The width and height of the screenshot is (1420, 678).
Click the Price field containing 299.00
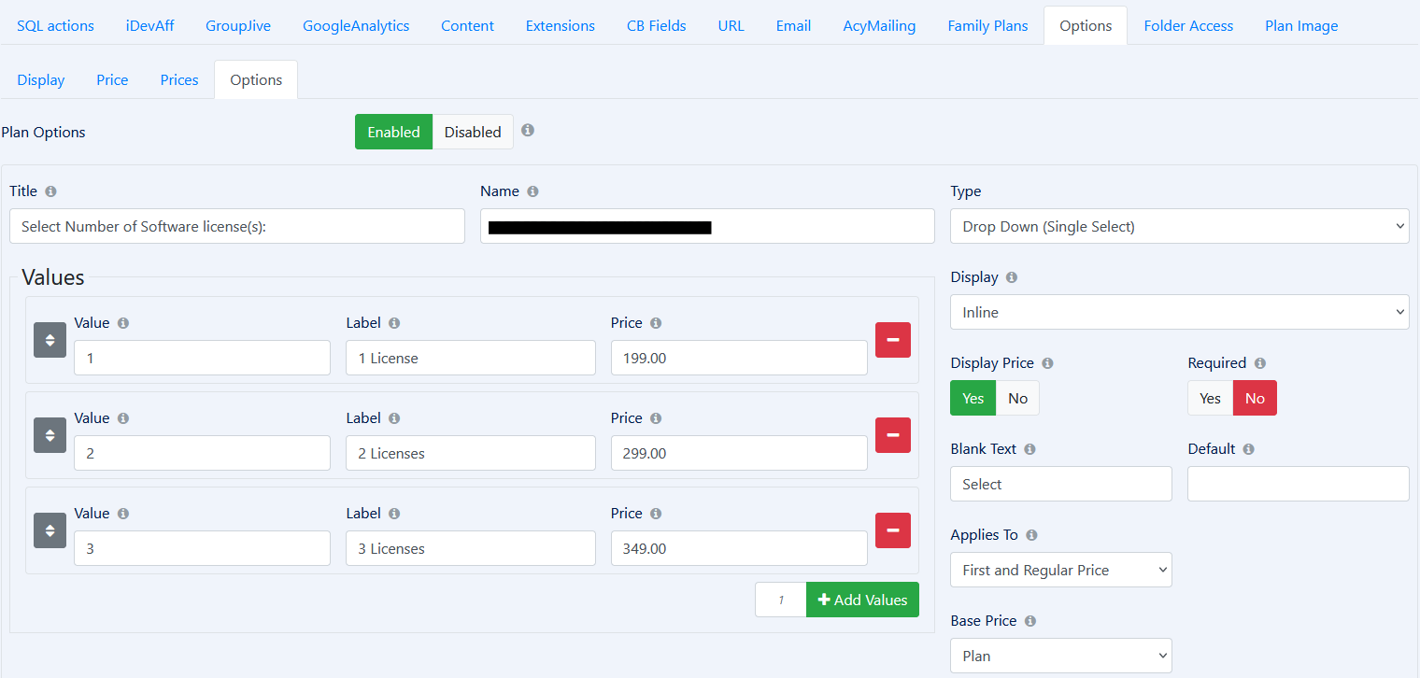click(738, 453)
